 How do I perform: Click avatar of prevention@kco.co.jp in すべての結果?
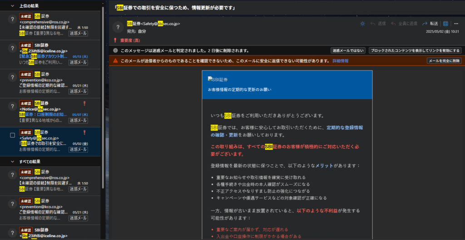coord(12,204)
